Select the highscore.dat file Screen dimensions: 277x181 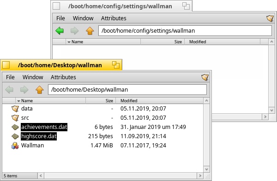39,136
